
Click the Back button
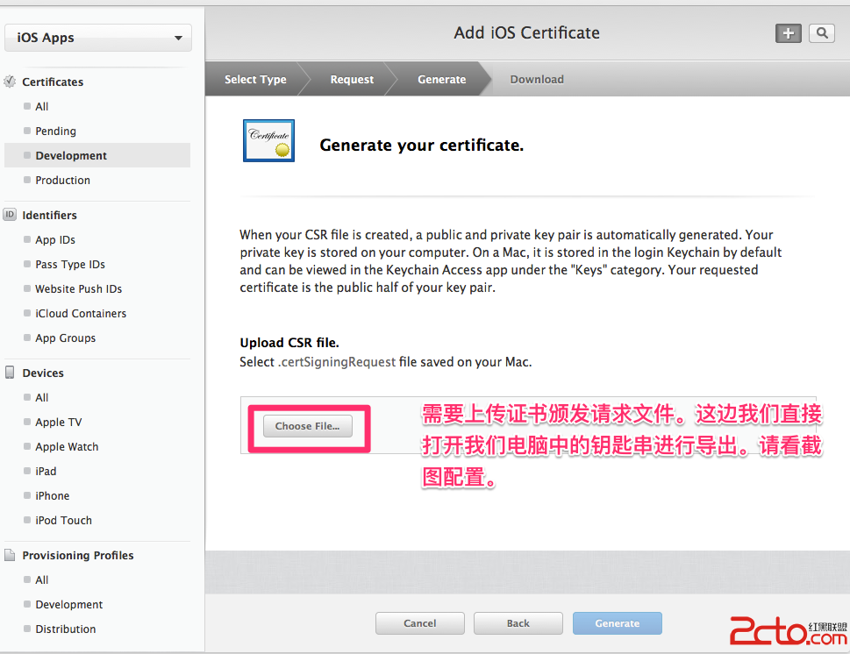pos(518,623)
